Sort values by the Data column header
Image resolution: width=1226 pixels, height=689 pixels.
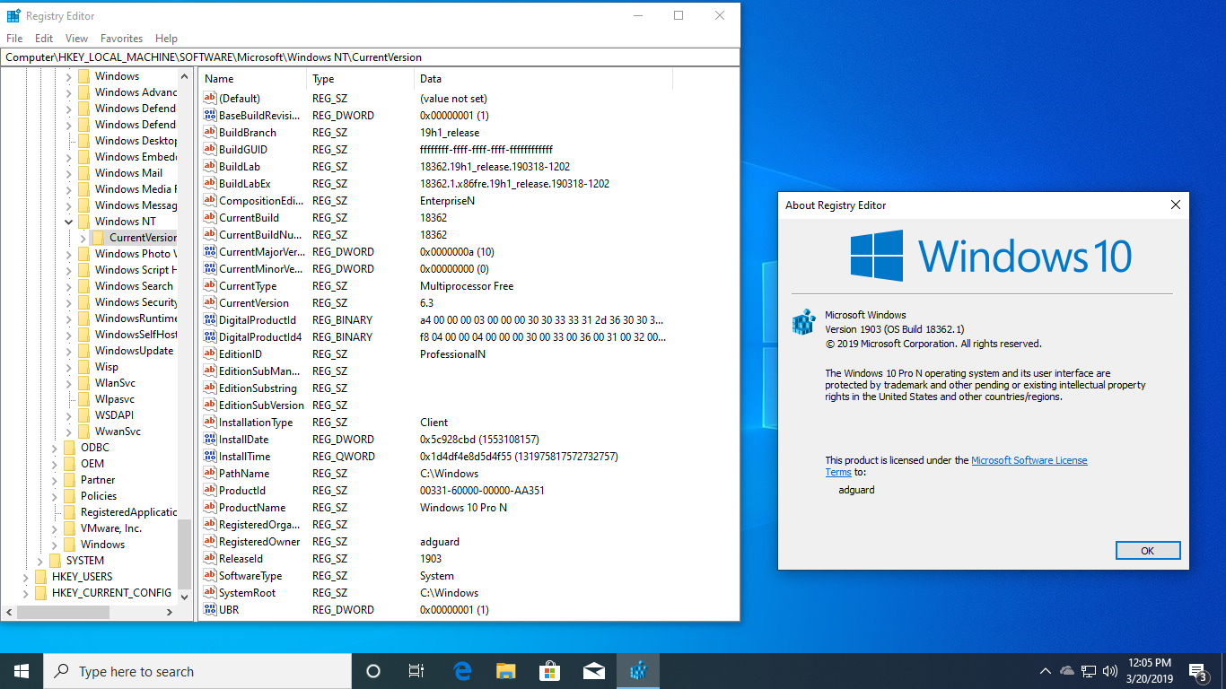click(x=543, y=79)
